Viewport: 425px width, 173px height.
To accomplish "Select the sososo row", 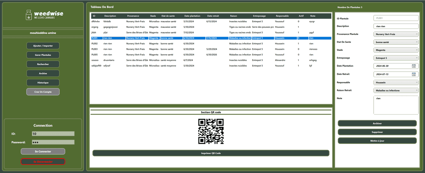I will point(211,60).
